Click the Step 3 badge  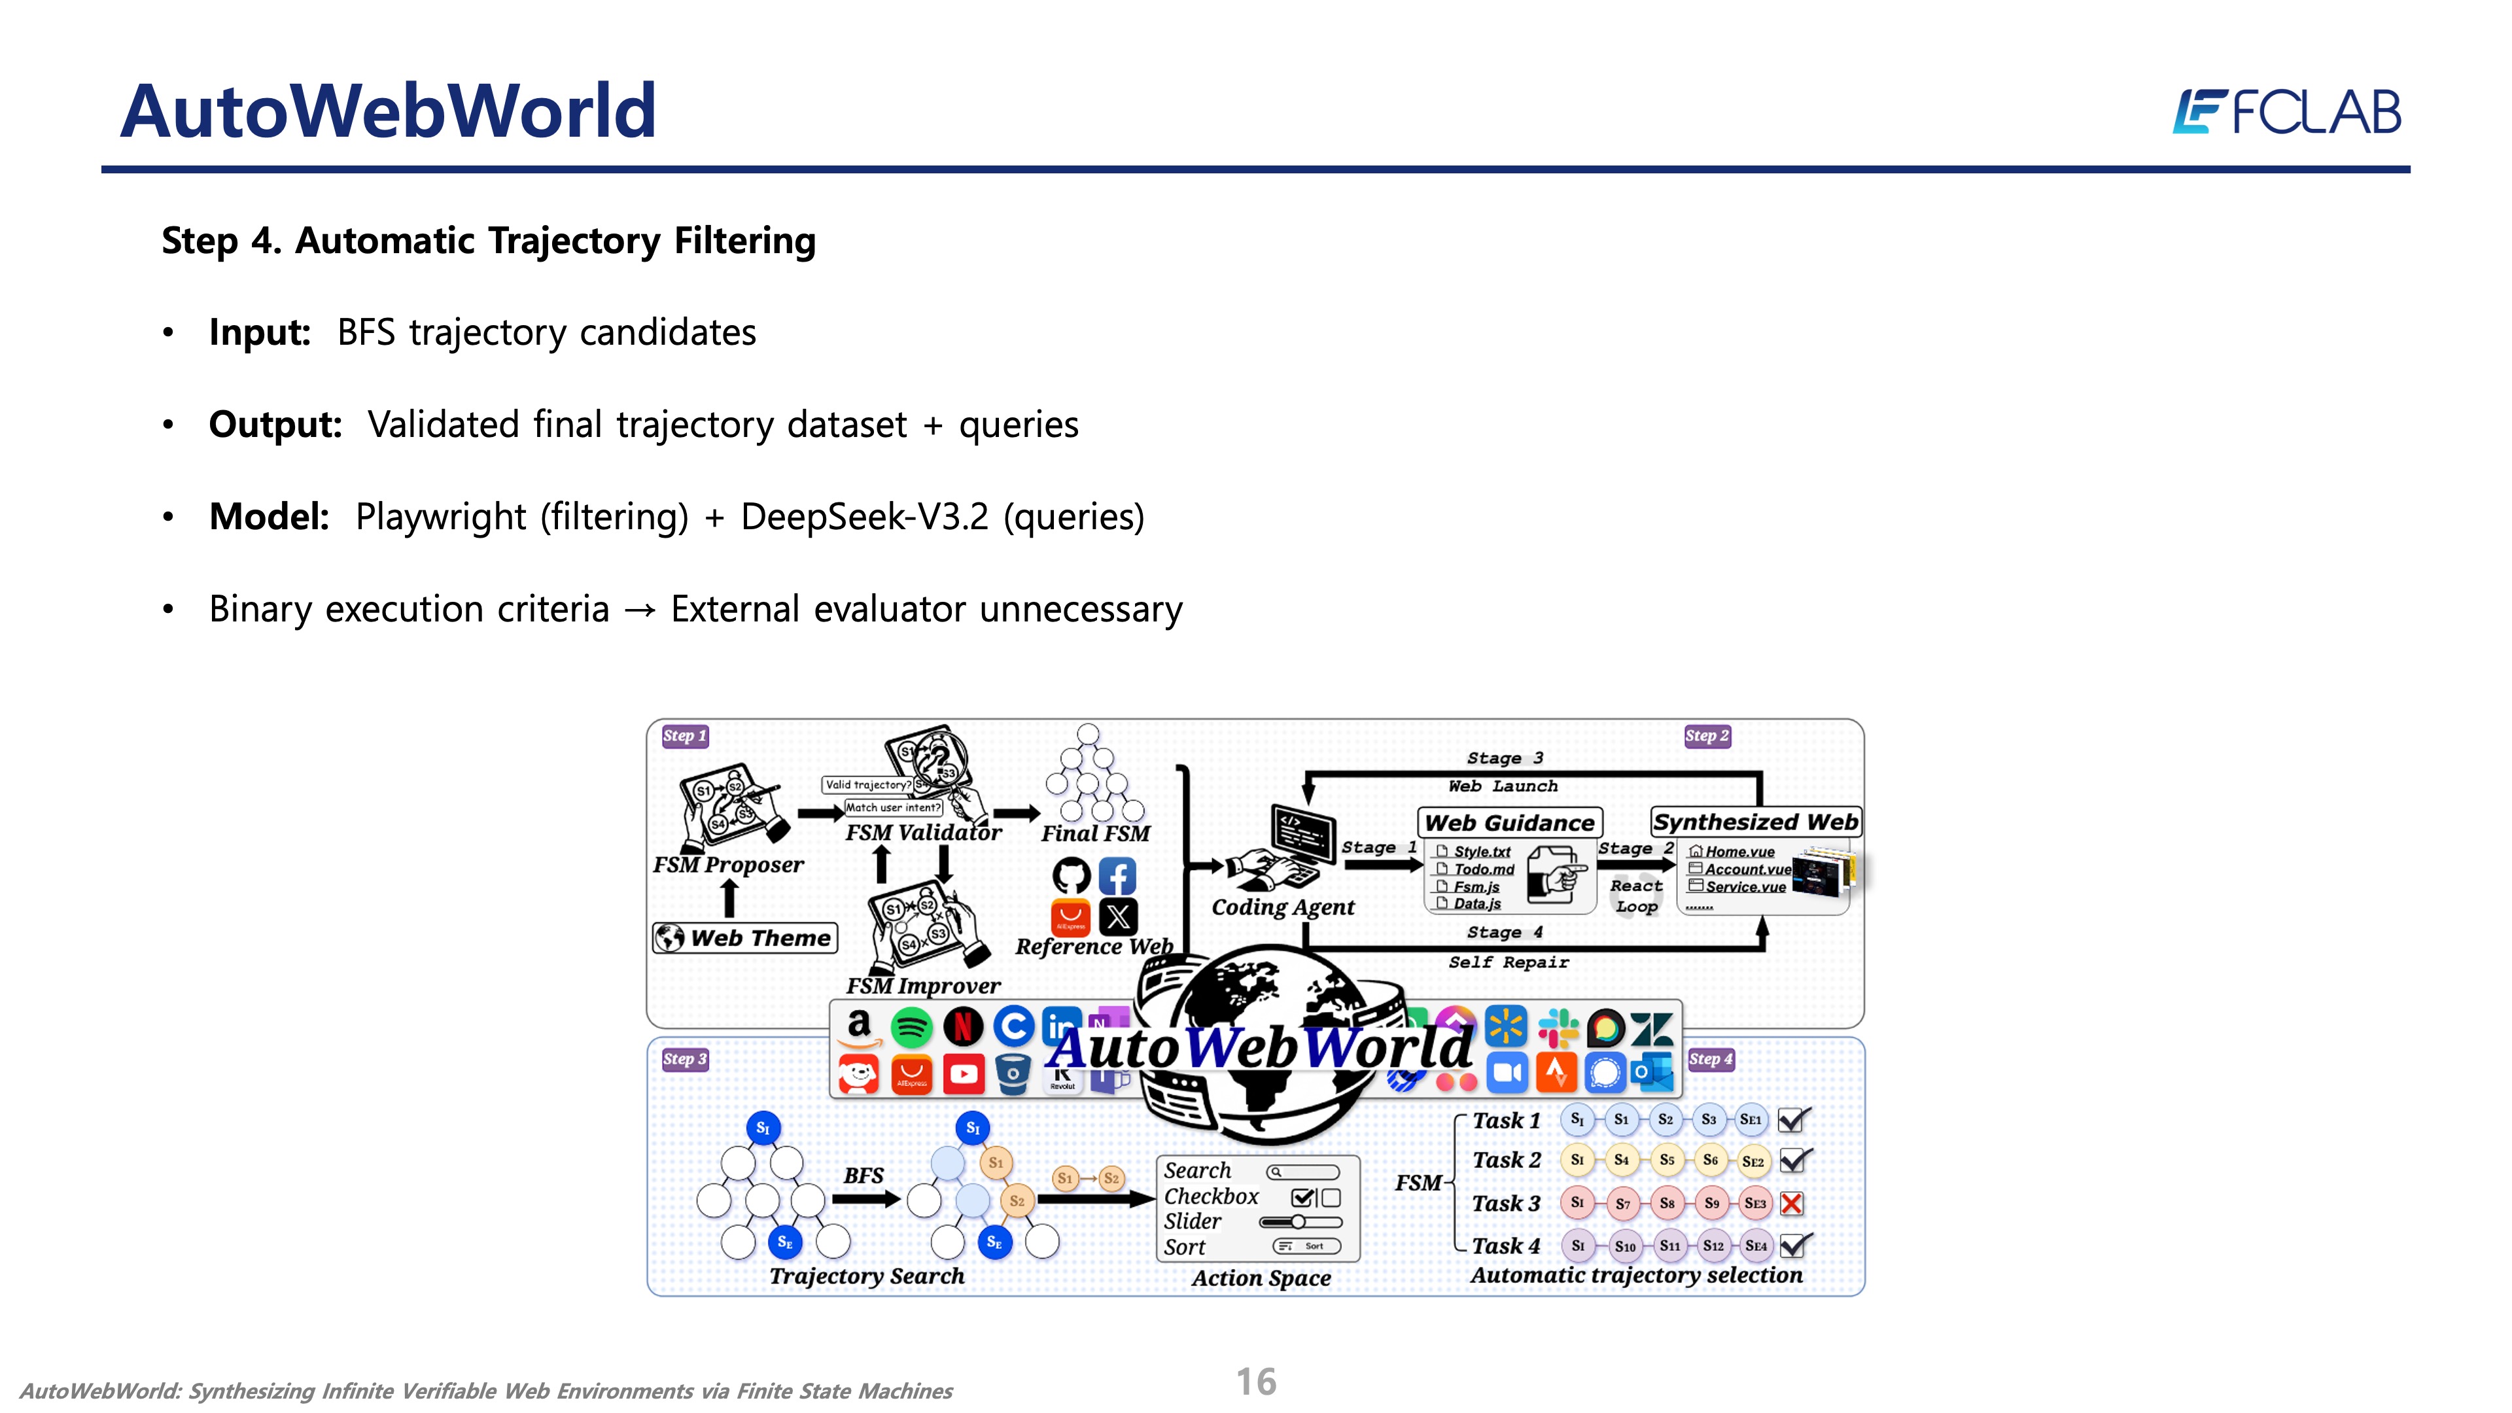[684, 1059]
